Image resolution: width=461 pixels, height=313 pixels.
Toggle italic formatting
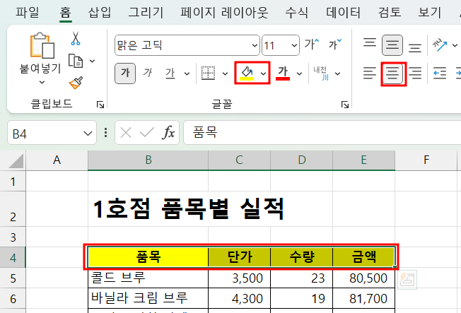[148, 73]
